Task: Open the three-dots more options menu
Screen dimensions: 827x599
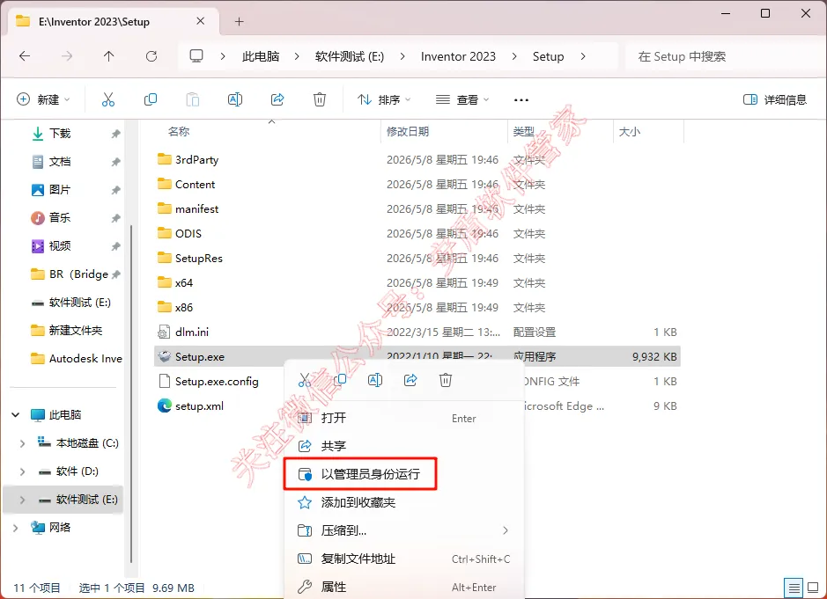Action: click(x=521, y=99)
